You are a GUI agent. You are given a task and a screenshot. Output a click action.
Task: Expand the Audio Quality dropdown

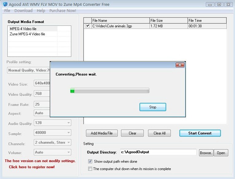coord(69,123)
